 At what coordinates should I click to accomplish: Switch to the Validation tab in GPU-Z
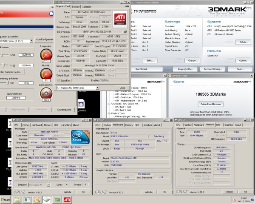86,7
